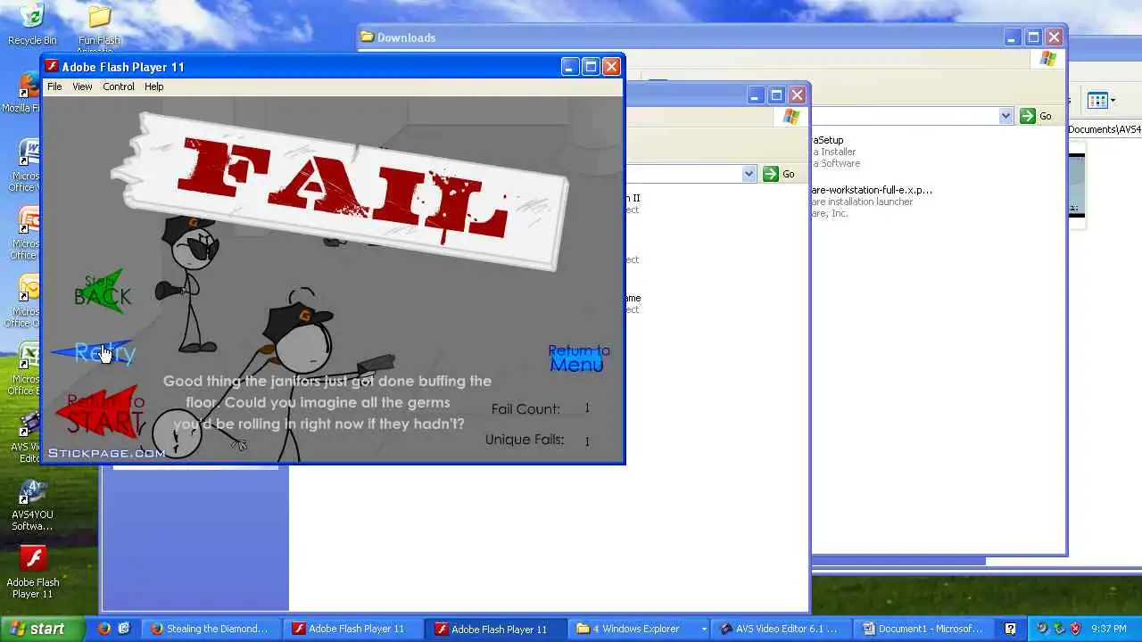This screenshot has width=1142, height=642.
Task: Open Adobe Flash Player 11 desktop shortcut
Action: click(x=32, y=572)
